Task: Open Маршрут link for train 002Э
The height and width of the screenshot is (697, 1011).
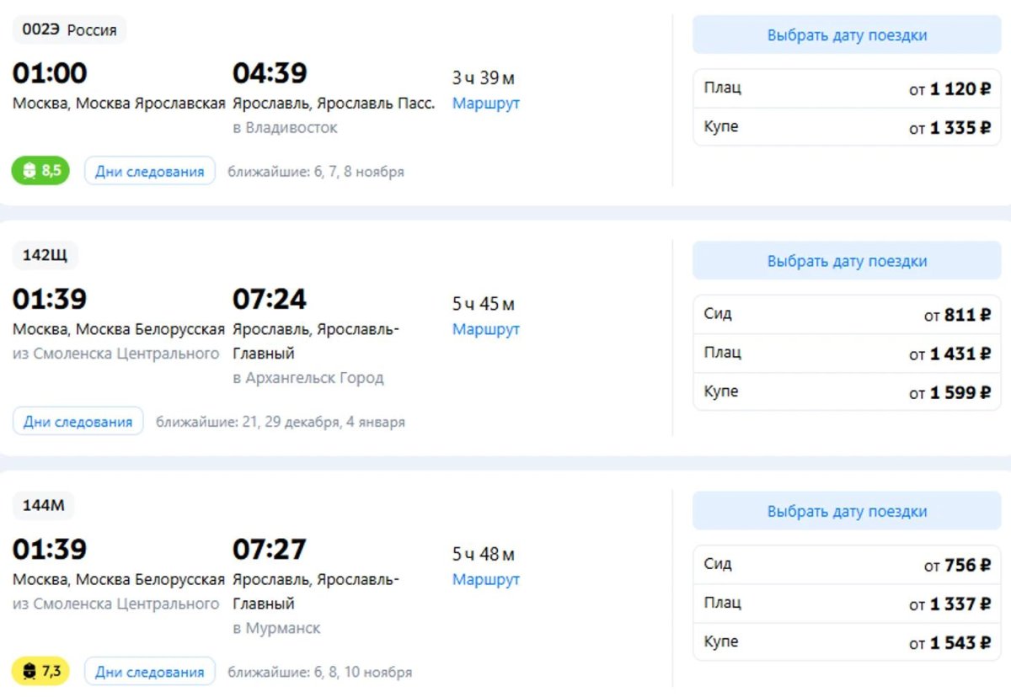Action: click(486, 104)
